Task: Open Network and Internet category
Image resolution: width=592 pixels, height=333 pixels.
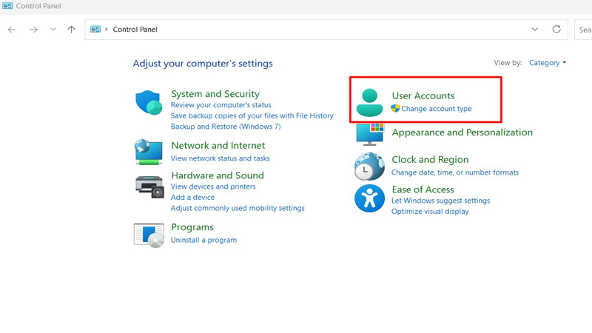Action: (218, 145)
